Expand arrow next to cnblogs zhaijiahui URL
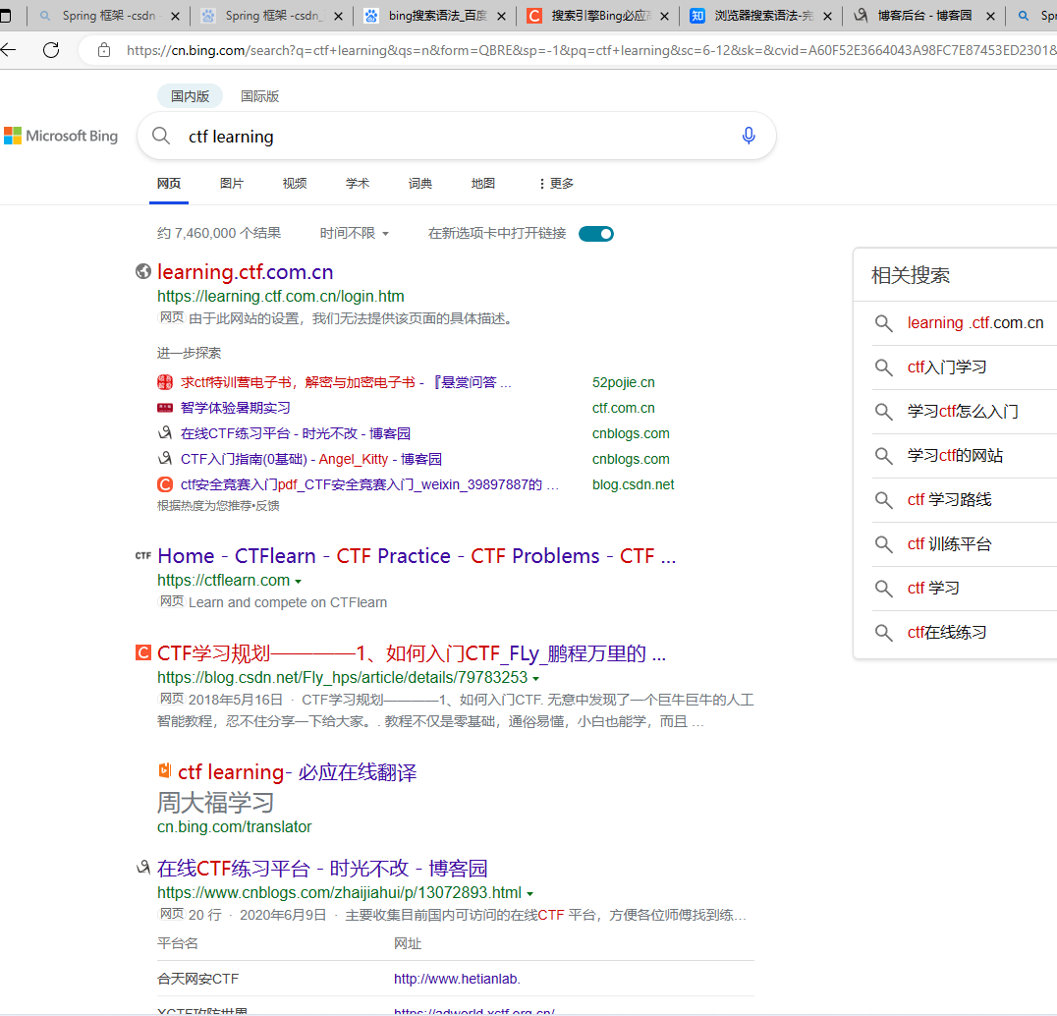This screenshot has height=1016, width=1057. coord(529,894)
